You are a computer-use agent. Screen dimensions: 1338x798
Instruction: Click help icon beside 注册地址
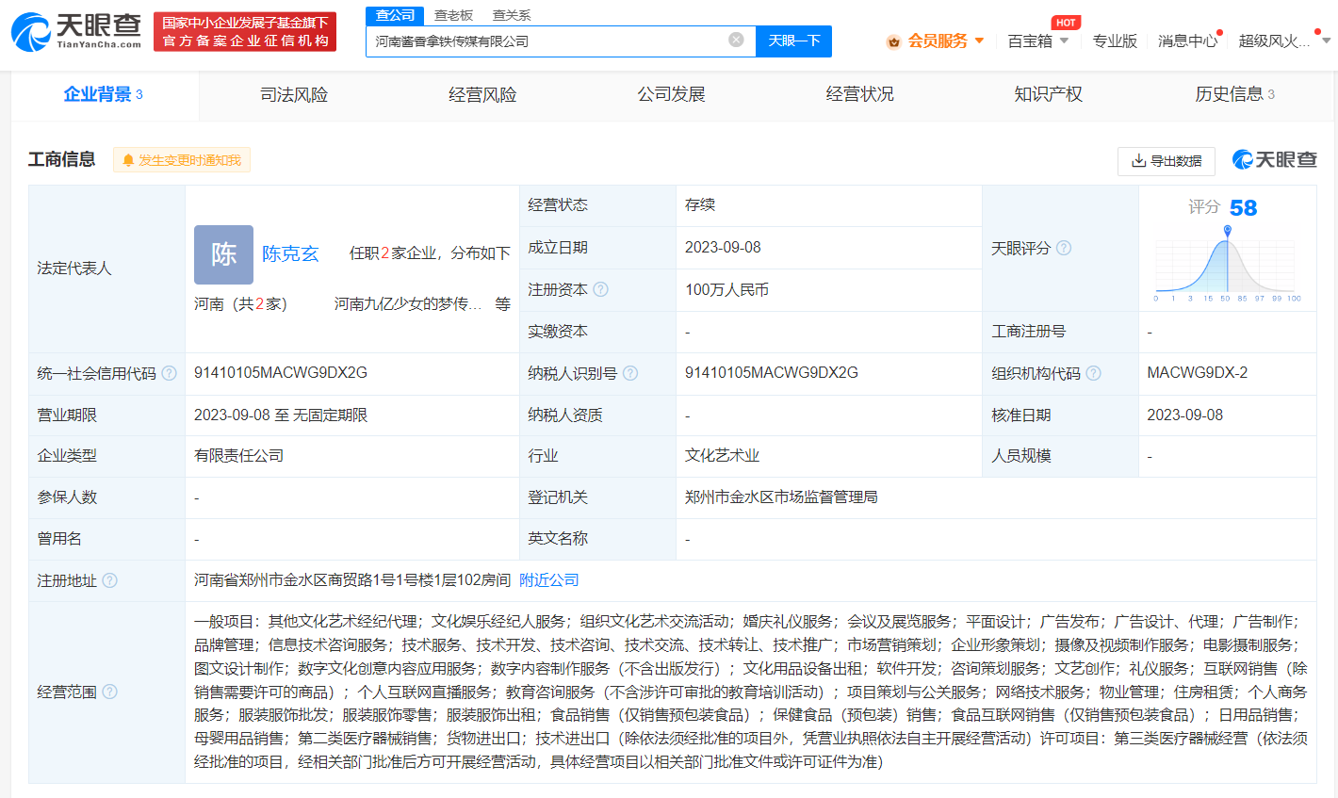click(110, 580)
